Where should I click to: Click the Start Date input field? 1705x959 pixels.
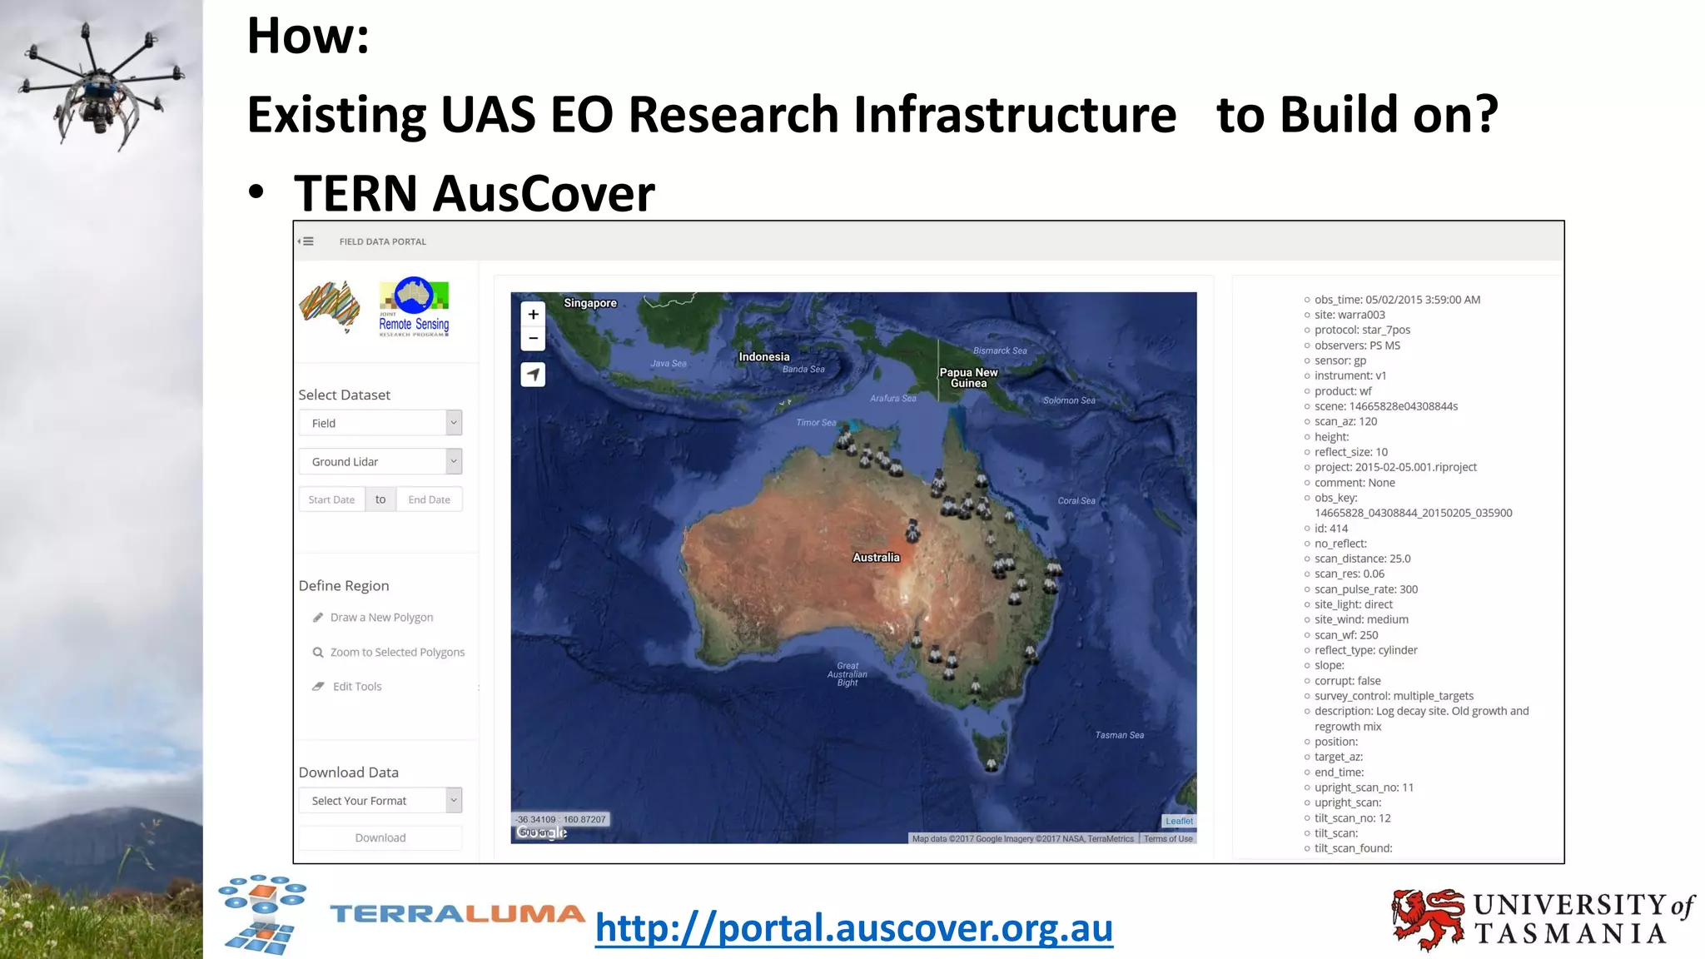pyautogui.click(x=331, y=499)
